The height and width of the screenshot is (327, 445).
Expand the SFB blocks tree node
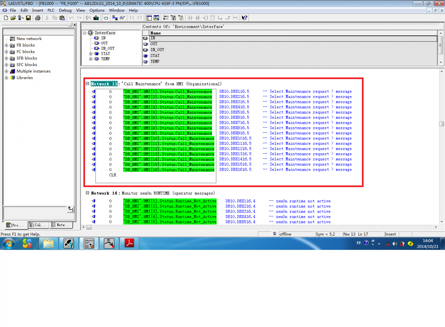click(x=6, y=58)
